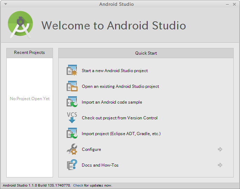This screenshot has width=240, height=189.
Task: Click the Android Studio title bar text
Action: (x=116, y=4)
